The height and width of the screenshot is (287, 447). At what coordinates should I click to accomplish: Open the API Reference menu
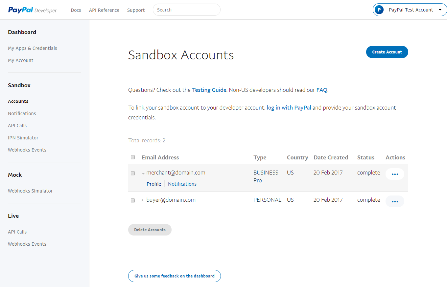tap(104, 10)
